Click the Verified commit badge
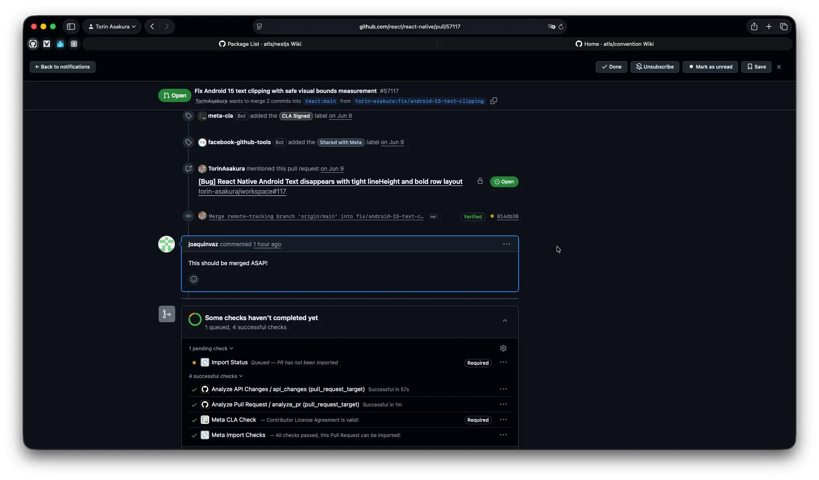The width and height of the screenshot is (819, 480). pyautogui.click(x=473, y=216)
